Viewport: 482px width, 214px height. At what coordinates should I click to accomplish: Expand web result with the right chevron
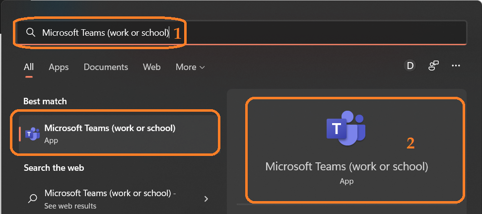tap(207, 199)
